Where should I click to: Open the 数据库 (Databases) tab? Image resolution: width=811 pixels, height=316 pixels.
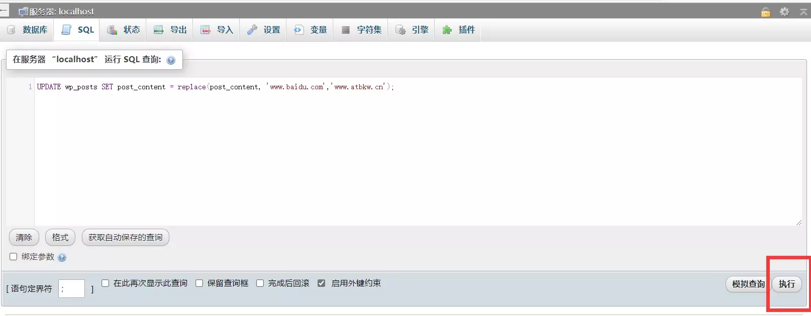[27, 30]
